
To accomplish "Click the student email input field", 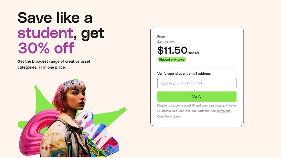I will [x=197, y=83].
